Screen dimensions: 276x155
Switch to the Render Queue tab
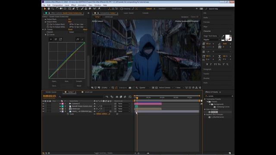click(51, 92)
